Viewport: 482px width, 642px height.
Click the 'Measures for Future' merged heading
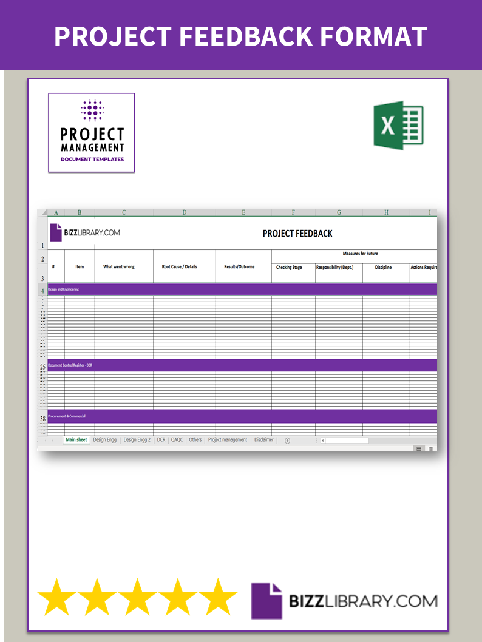[355, 256]
